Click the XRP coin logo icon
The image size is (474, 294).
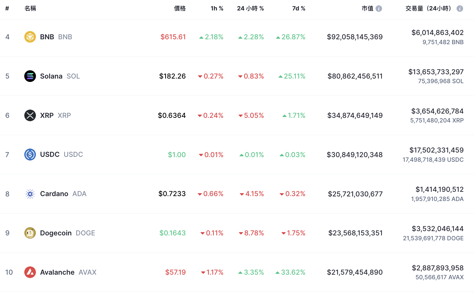point(30,115)
